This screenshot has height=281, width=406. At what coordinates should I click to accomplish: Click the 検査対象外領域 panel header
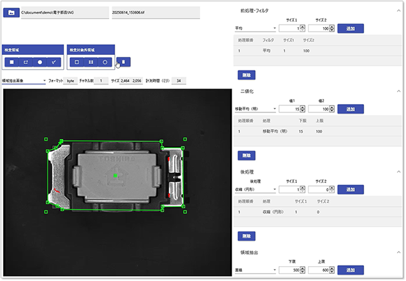pos(91,50)
